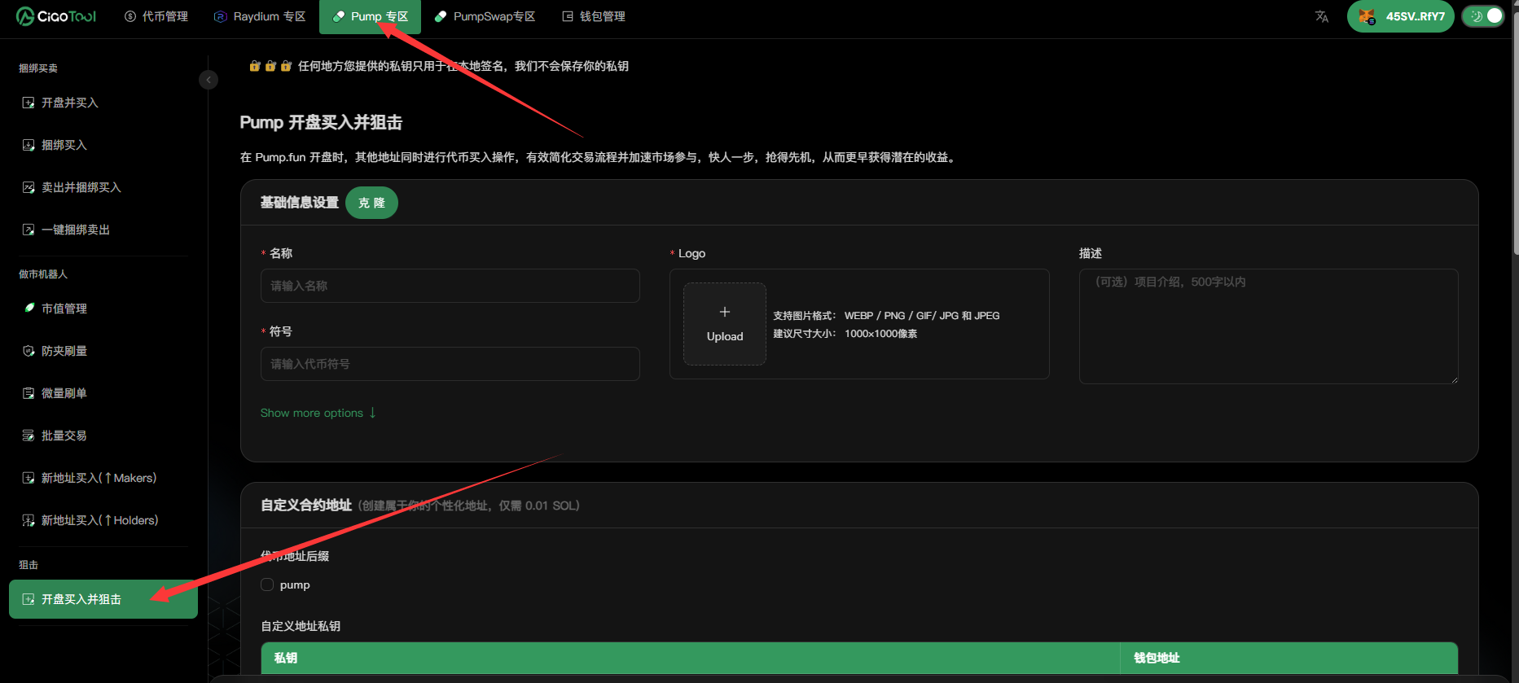The height and width of the screenshot is (683, 1519).
Task: Click the language translate icon
Action: click(x=1321, y=16)
